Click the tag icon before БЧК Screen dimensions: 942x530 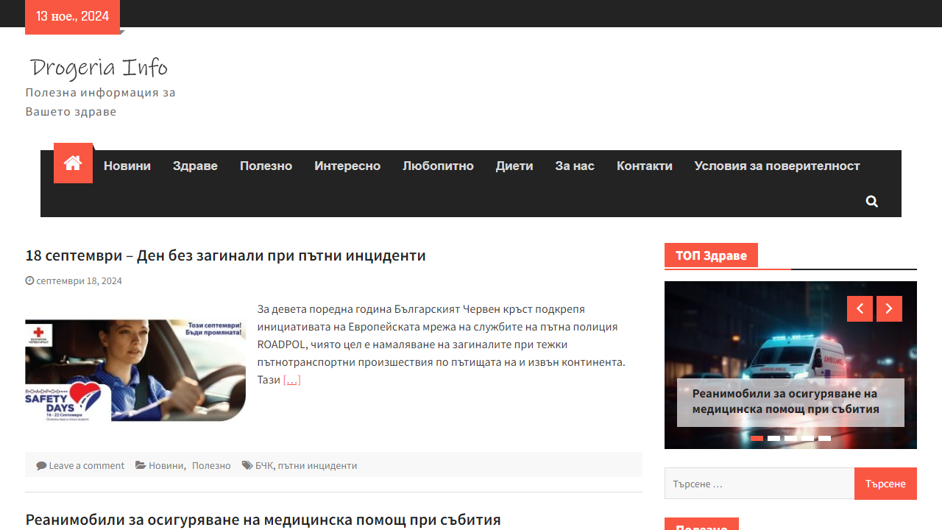coord(248,464)
